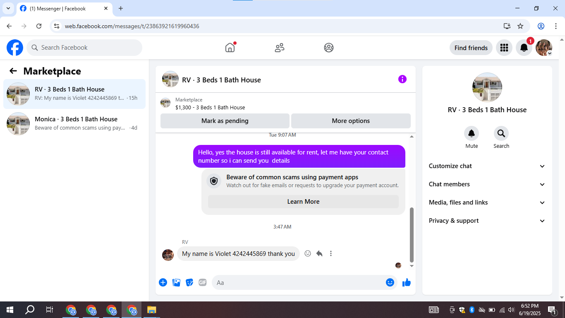Image resolution: width=565 pixels, height=318 pixels.
Task: Select the Messenger Facebook browser tab
Action: click(64, 9)
